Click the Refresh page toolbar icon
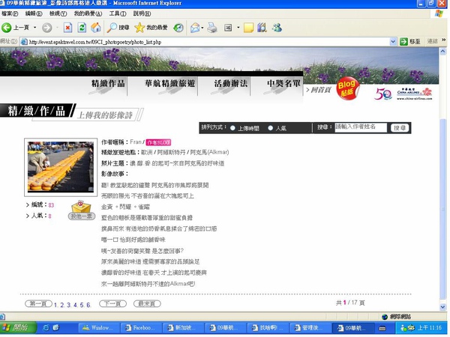This screenshot has height=337, width=450. point(82,28)
